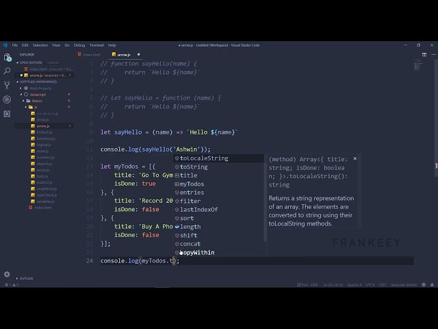Open the Explorer view in activity bar

[8, 58]
